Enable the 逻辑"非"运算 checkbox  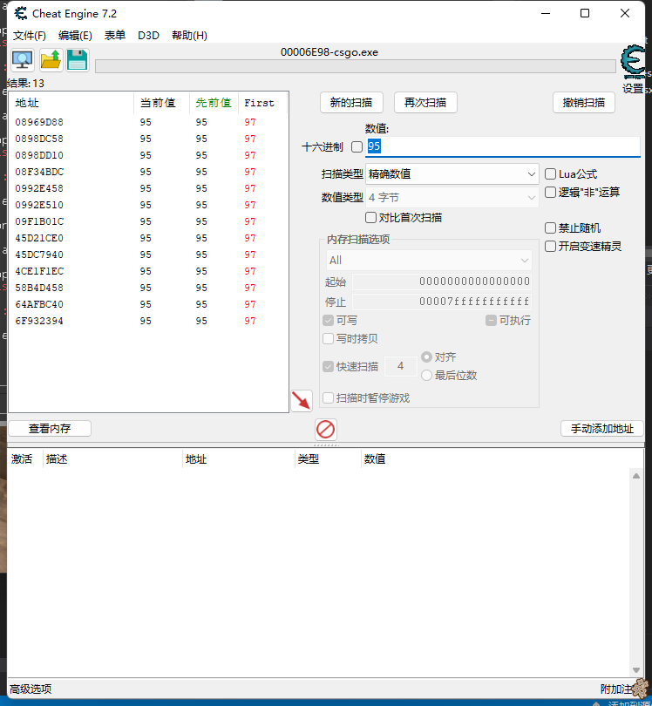(x=550, y=193)
